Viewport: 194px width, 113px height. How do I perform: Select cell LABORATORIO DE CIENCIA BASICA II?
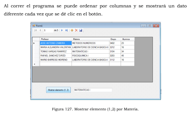pos(90,47)
